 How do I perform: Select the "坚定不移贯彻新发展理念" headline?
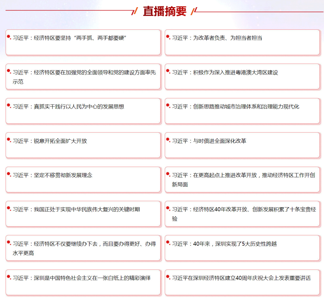(x=52, y=175)
